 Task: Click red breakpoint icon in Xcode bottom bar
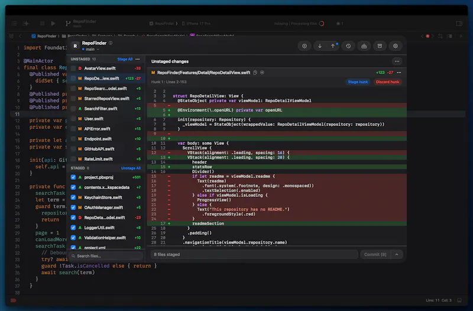[x=13, y=300]
